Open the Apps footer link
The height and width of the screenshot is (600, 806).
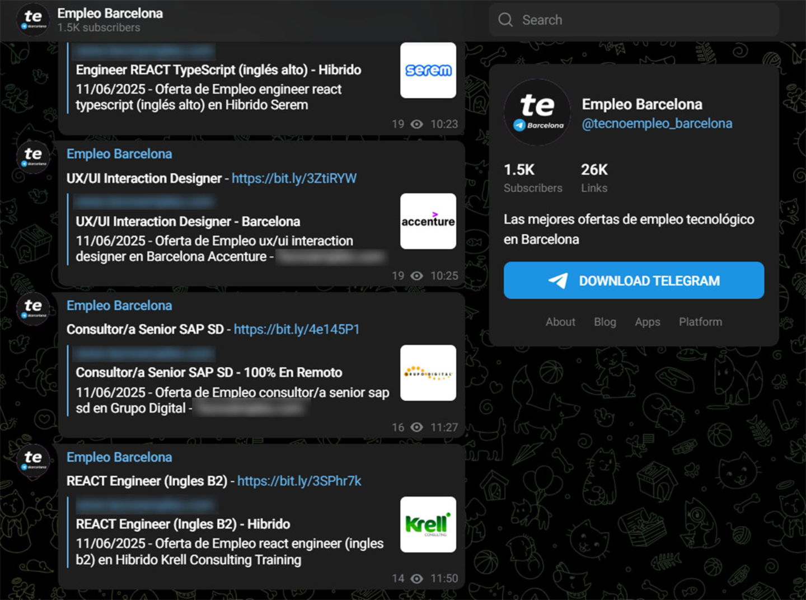click(648, 322)
